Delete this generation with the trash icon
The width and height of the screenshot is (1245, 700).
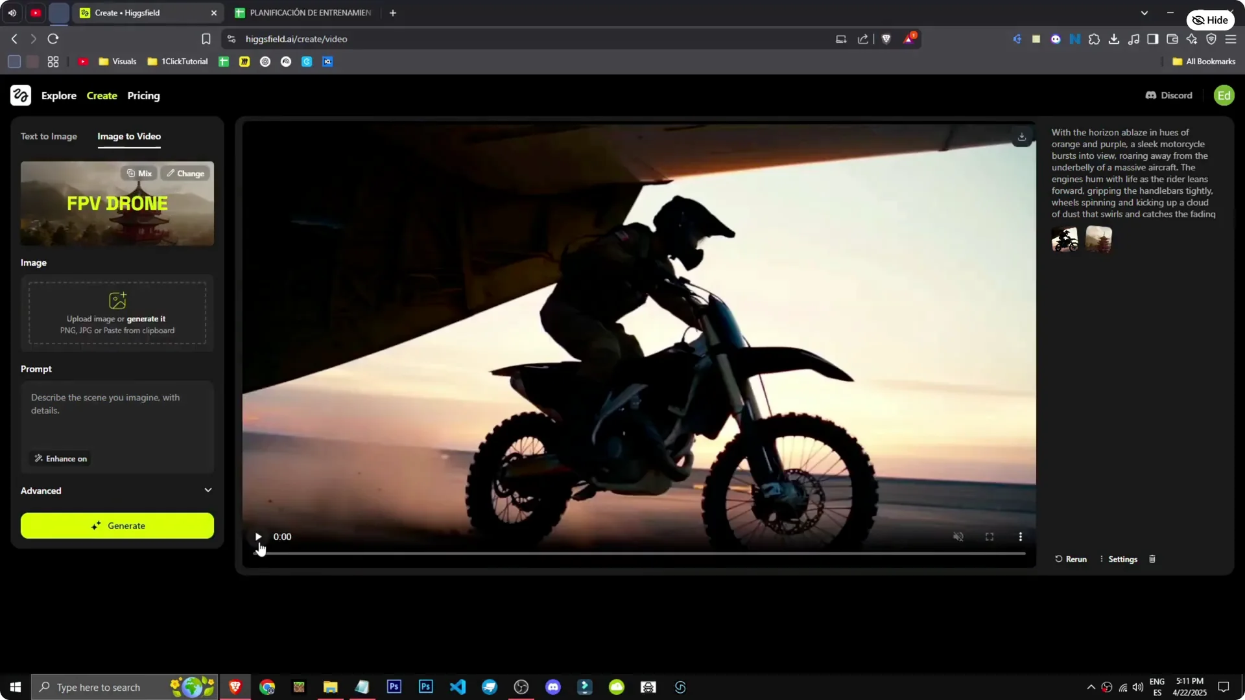click(x=1152, y=559)
